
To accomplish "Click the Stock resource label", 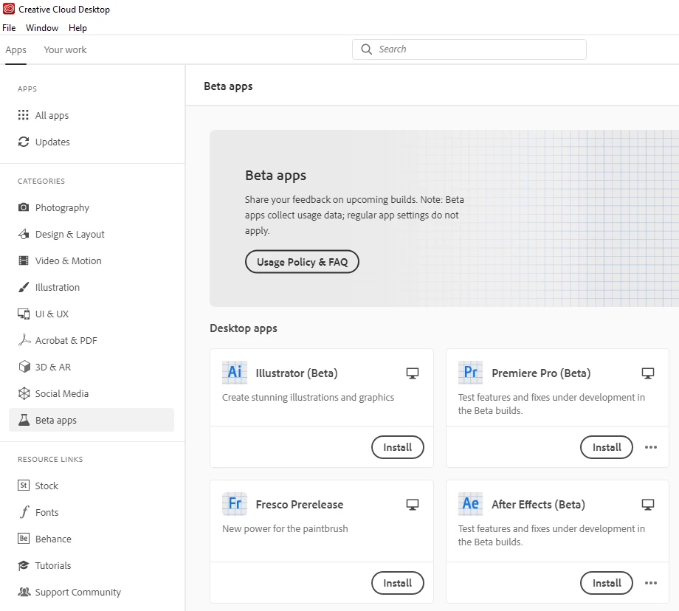I will click(x=46, y=486).
